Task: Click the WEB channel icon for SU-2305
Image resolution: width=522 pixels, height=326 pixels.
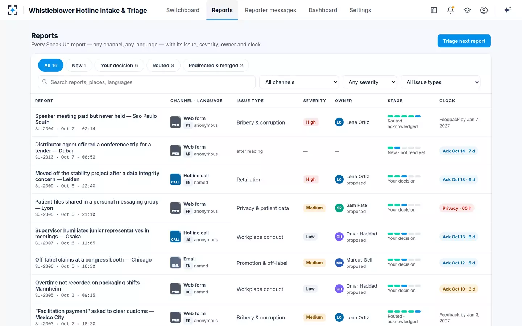Action: tap(175, 289)
